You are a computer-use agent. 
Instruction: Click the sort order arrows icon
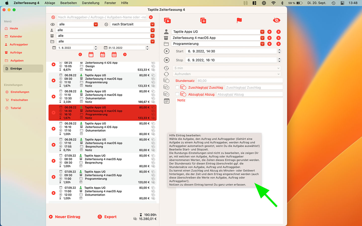106,24
